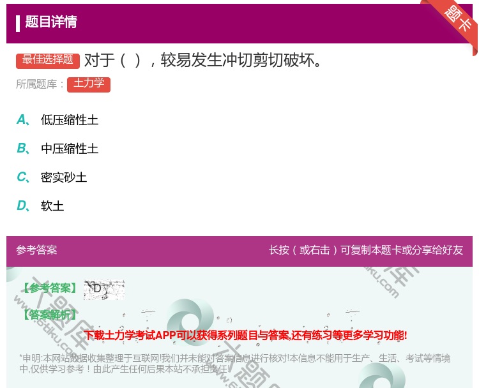
Task: Select option B 中压缩性土
Action: point(57,149)
